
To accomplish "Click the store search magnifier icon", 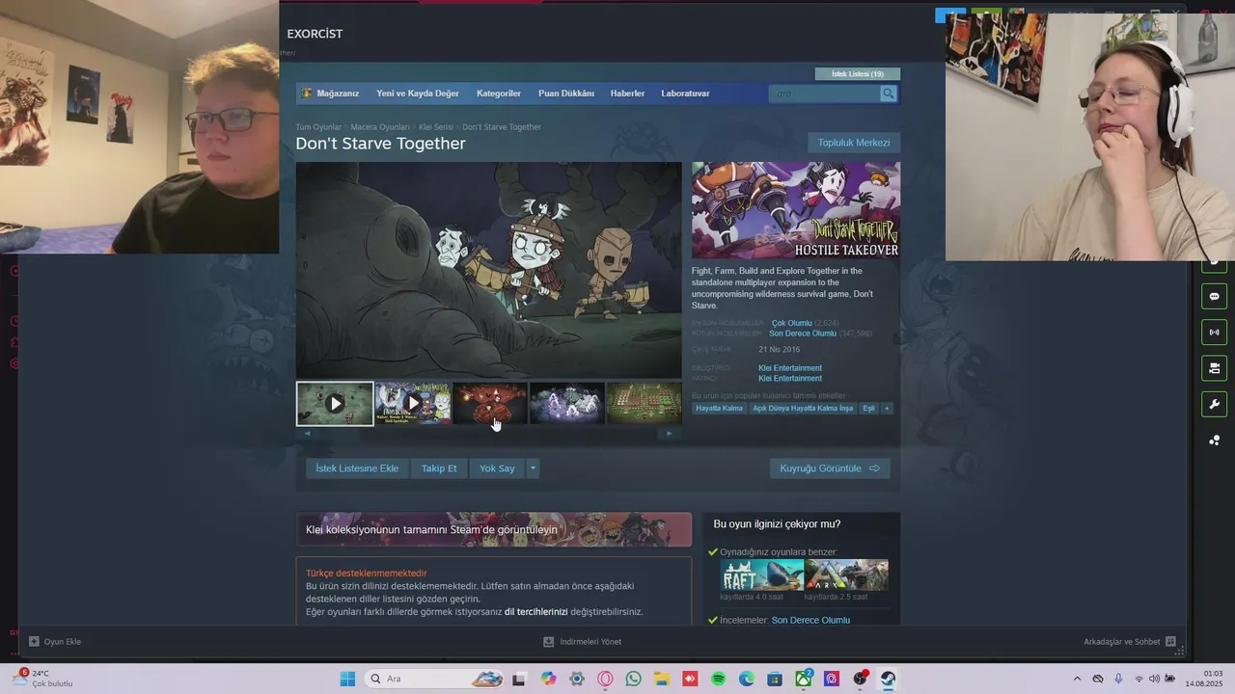I will point(888,93).
